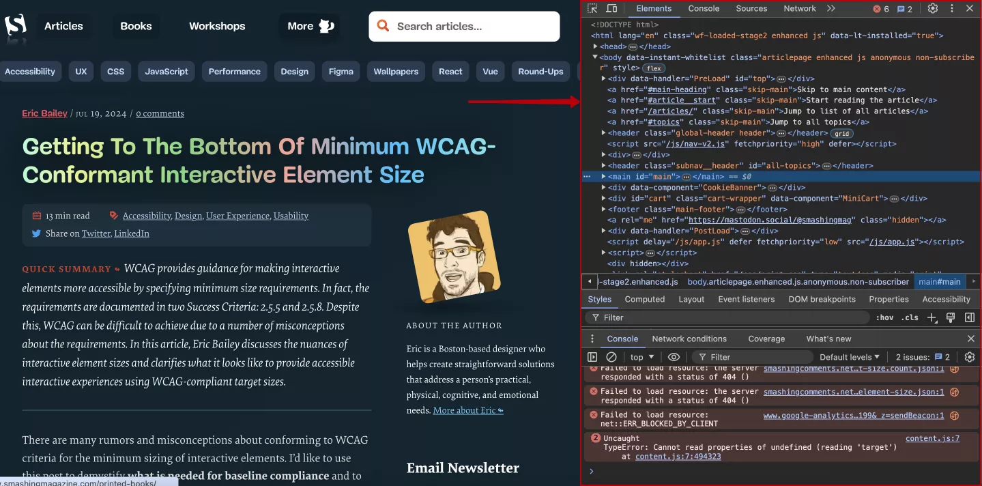
Task: Click the ellipsis icon left of the main row
Action: click(x=587, y=176)
